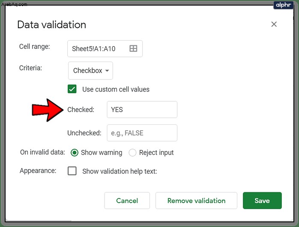This screenshot has height=227, width=299.
Task: Click the Data validation dialog title
Action: point(52,25)
